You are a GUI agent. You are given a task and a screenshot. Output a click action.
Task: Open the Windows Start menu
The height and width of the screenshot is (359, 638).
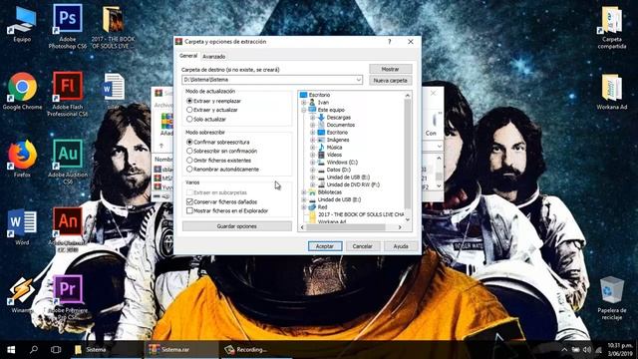click(11, 350)
